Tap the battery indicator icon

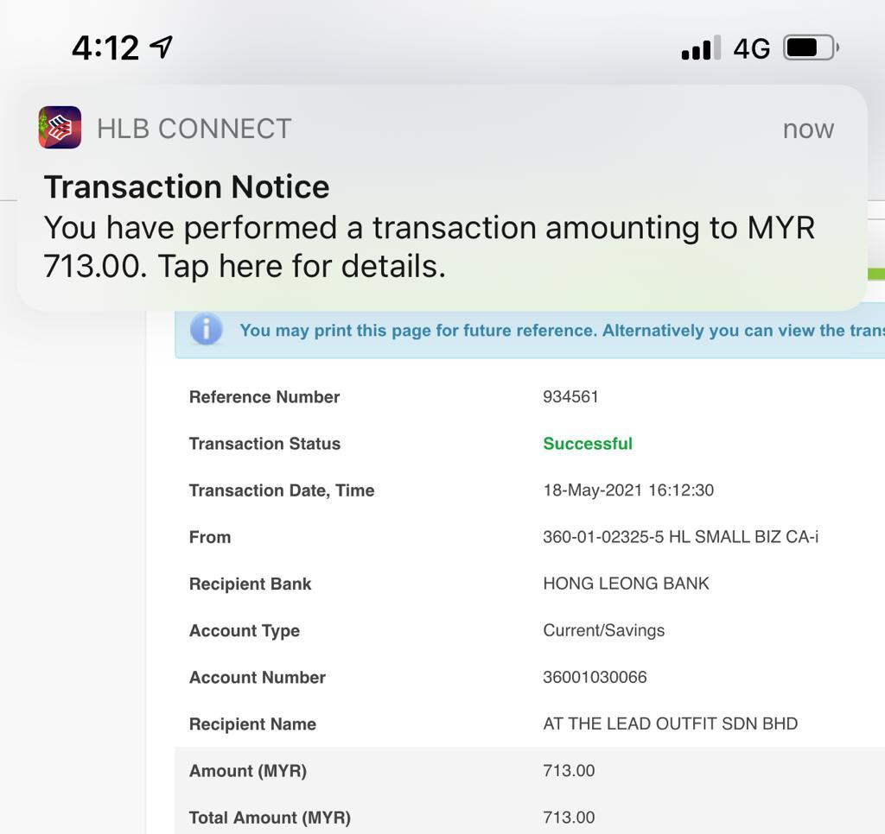[x=811, y=47]
